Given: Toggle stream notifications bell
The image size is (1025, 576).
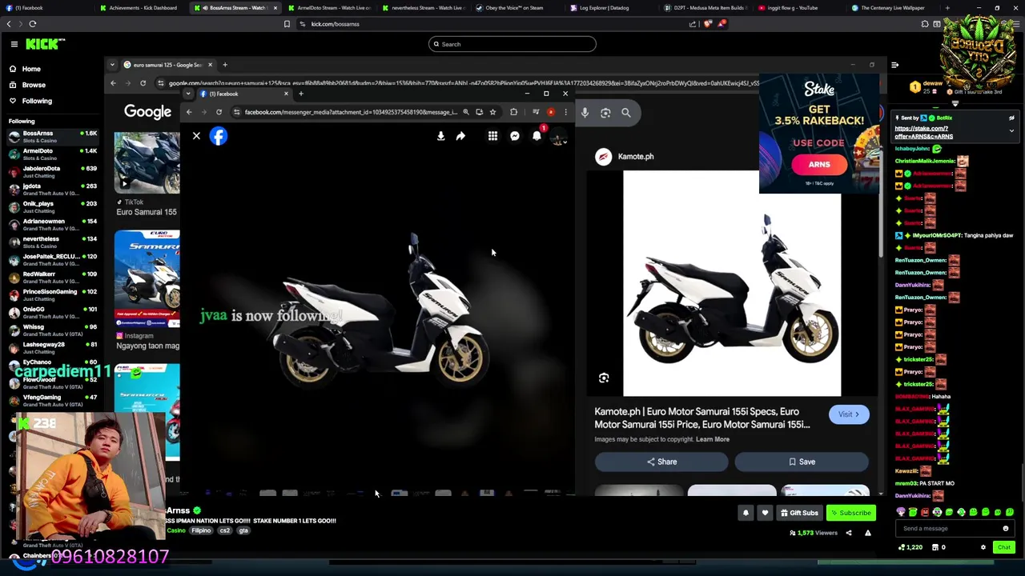Looking at the screenshot, I should (746, 513).
